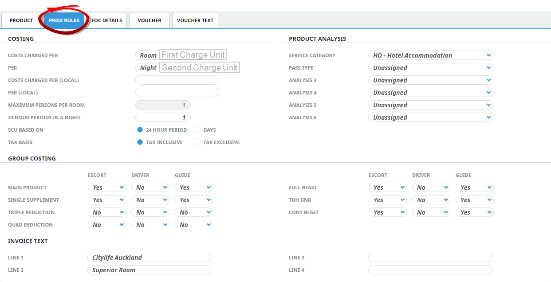Viewport: 551px width, 282px height.
Task: Open the Pass Type dropdown
Action: point(430,68)
